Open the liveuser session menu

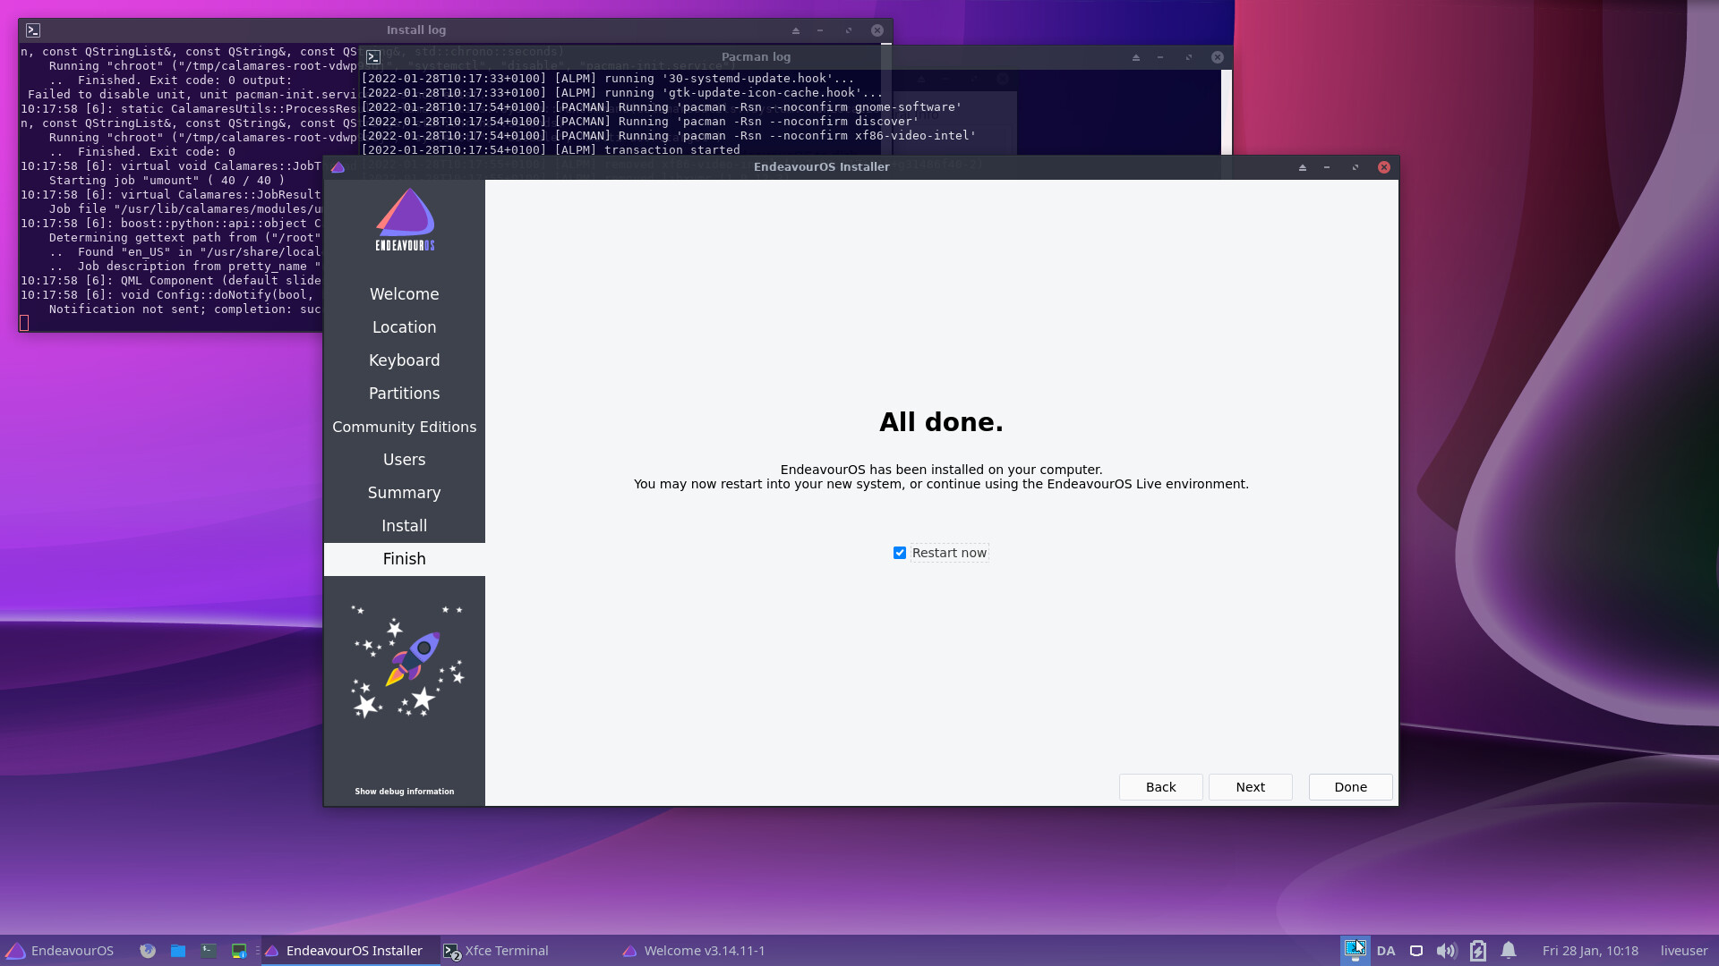1684,951
